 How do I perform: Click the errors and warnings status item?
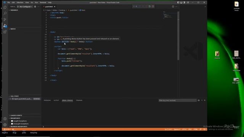tap(7, 129)
